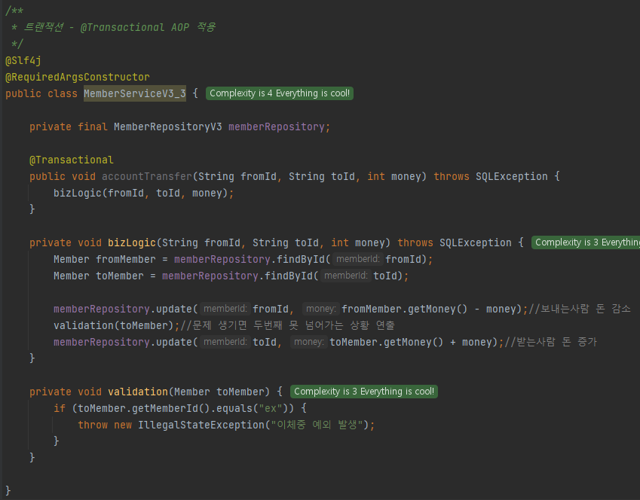Click the bizLogic method declaration name
This screenshot has width=640, height=500.
[x=132, y=242]
